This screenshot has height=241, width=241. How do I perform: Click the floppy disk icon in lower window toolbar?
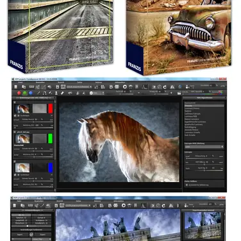[x=56, y=205]
